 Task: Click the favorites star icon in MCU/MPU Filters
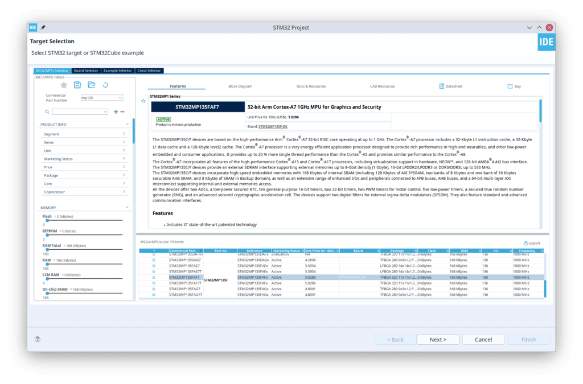pyautogui.click(x=64, y=85)
